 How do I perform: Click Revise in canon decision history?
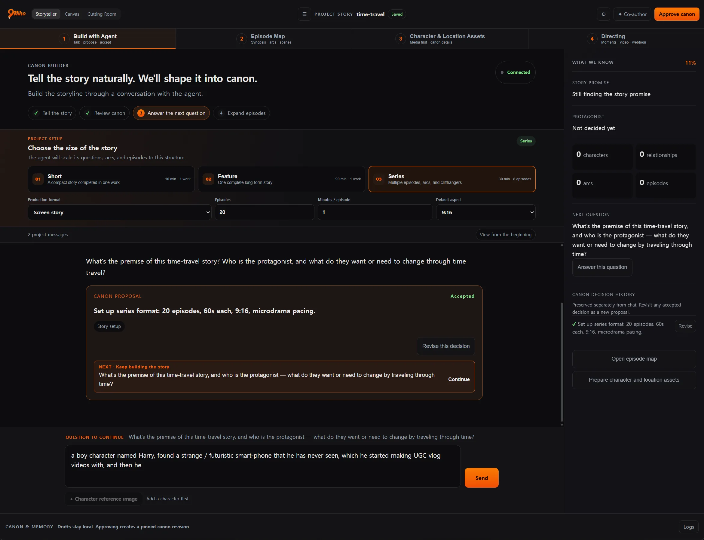685,326
